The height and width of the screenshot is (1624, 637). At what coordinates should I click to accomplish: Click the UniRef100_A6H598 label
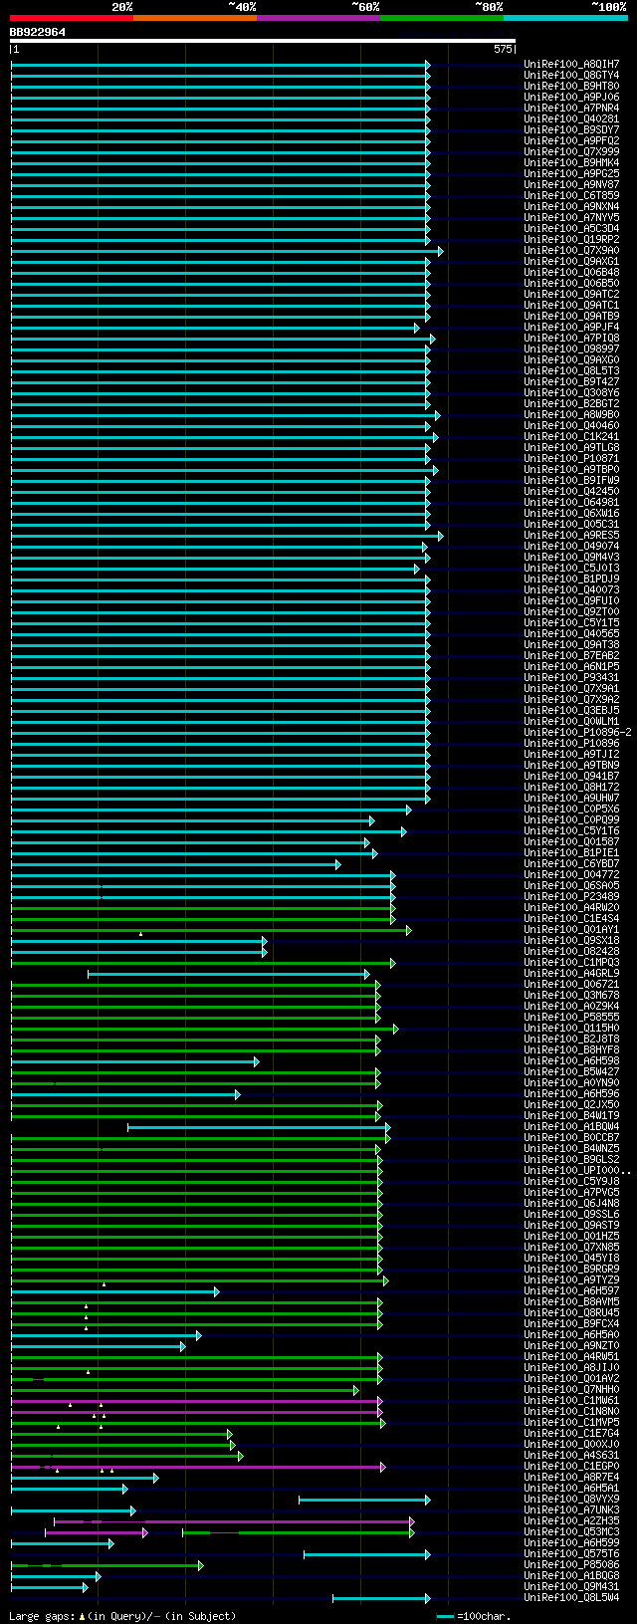(x=571, y=1061)
